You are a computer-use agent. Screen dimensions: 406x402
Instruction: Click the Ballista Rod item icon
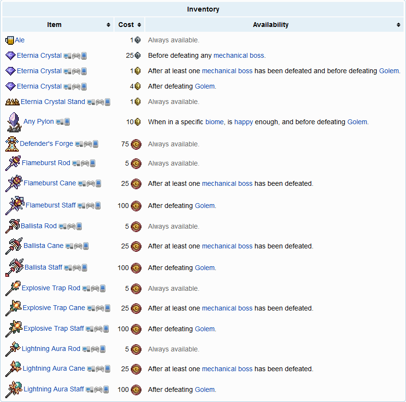tap(13, 226)
